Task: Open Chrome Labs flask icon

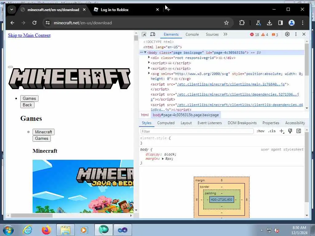Action: (258, 23)
